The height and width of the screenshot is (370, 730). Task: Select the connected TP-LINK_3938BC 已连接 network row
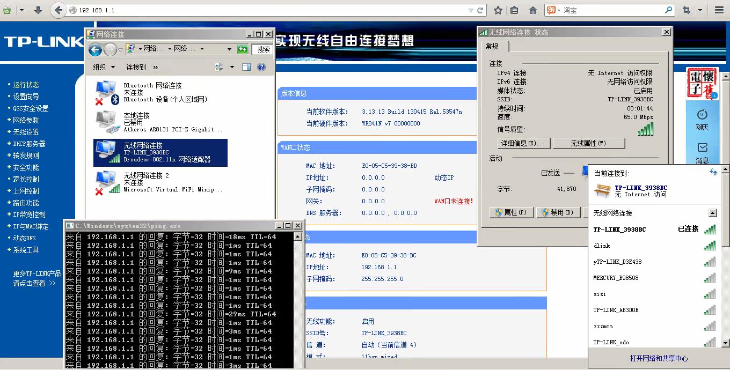654,229
